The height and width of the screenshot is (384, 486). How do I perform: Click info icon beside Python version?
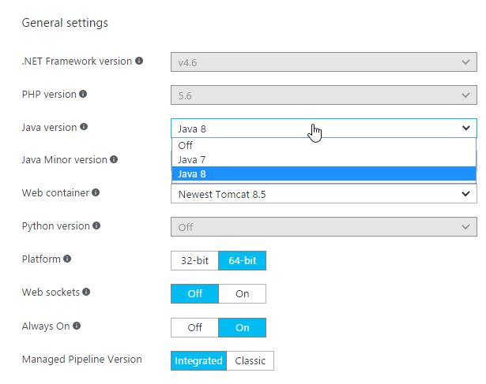tap(96, 226)
